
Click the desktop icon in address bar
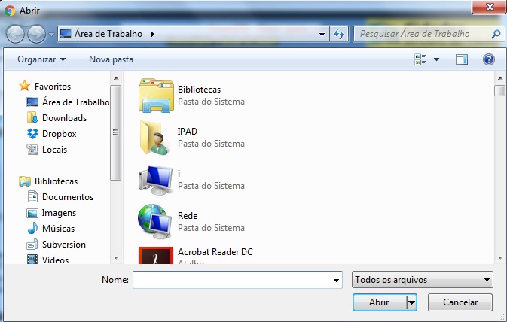pyautogui.click(x=66, y=34)
